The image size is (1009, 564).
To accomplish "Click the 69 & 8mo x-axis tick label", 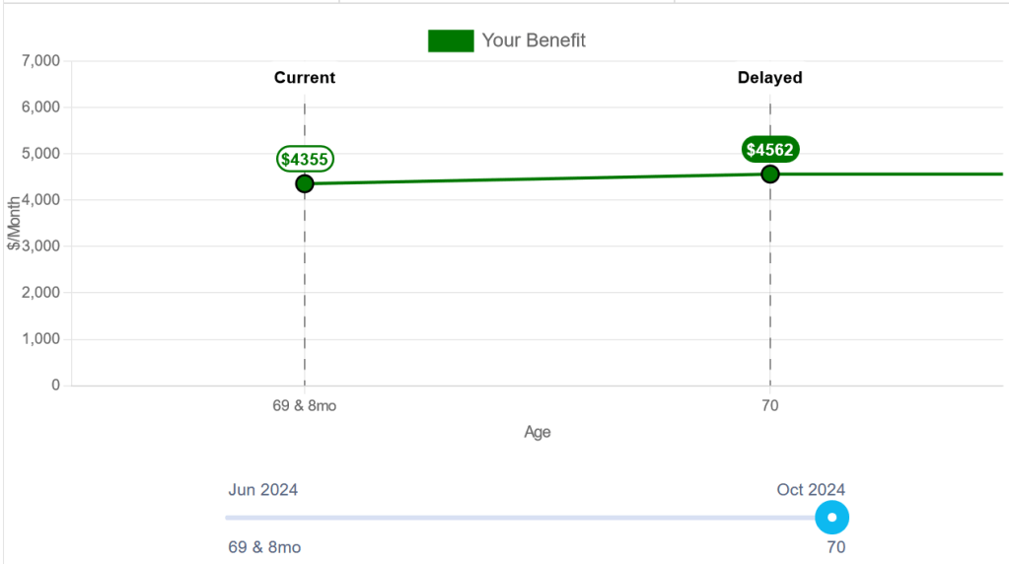I will click(x=305, y=405).
